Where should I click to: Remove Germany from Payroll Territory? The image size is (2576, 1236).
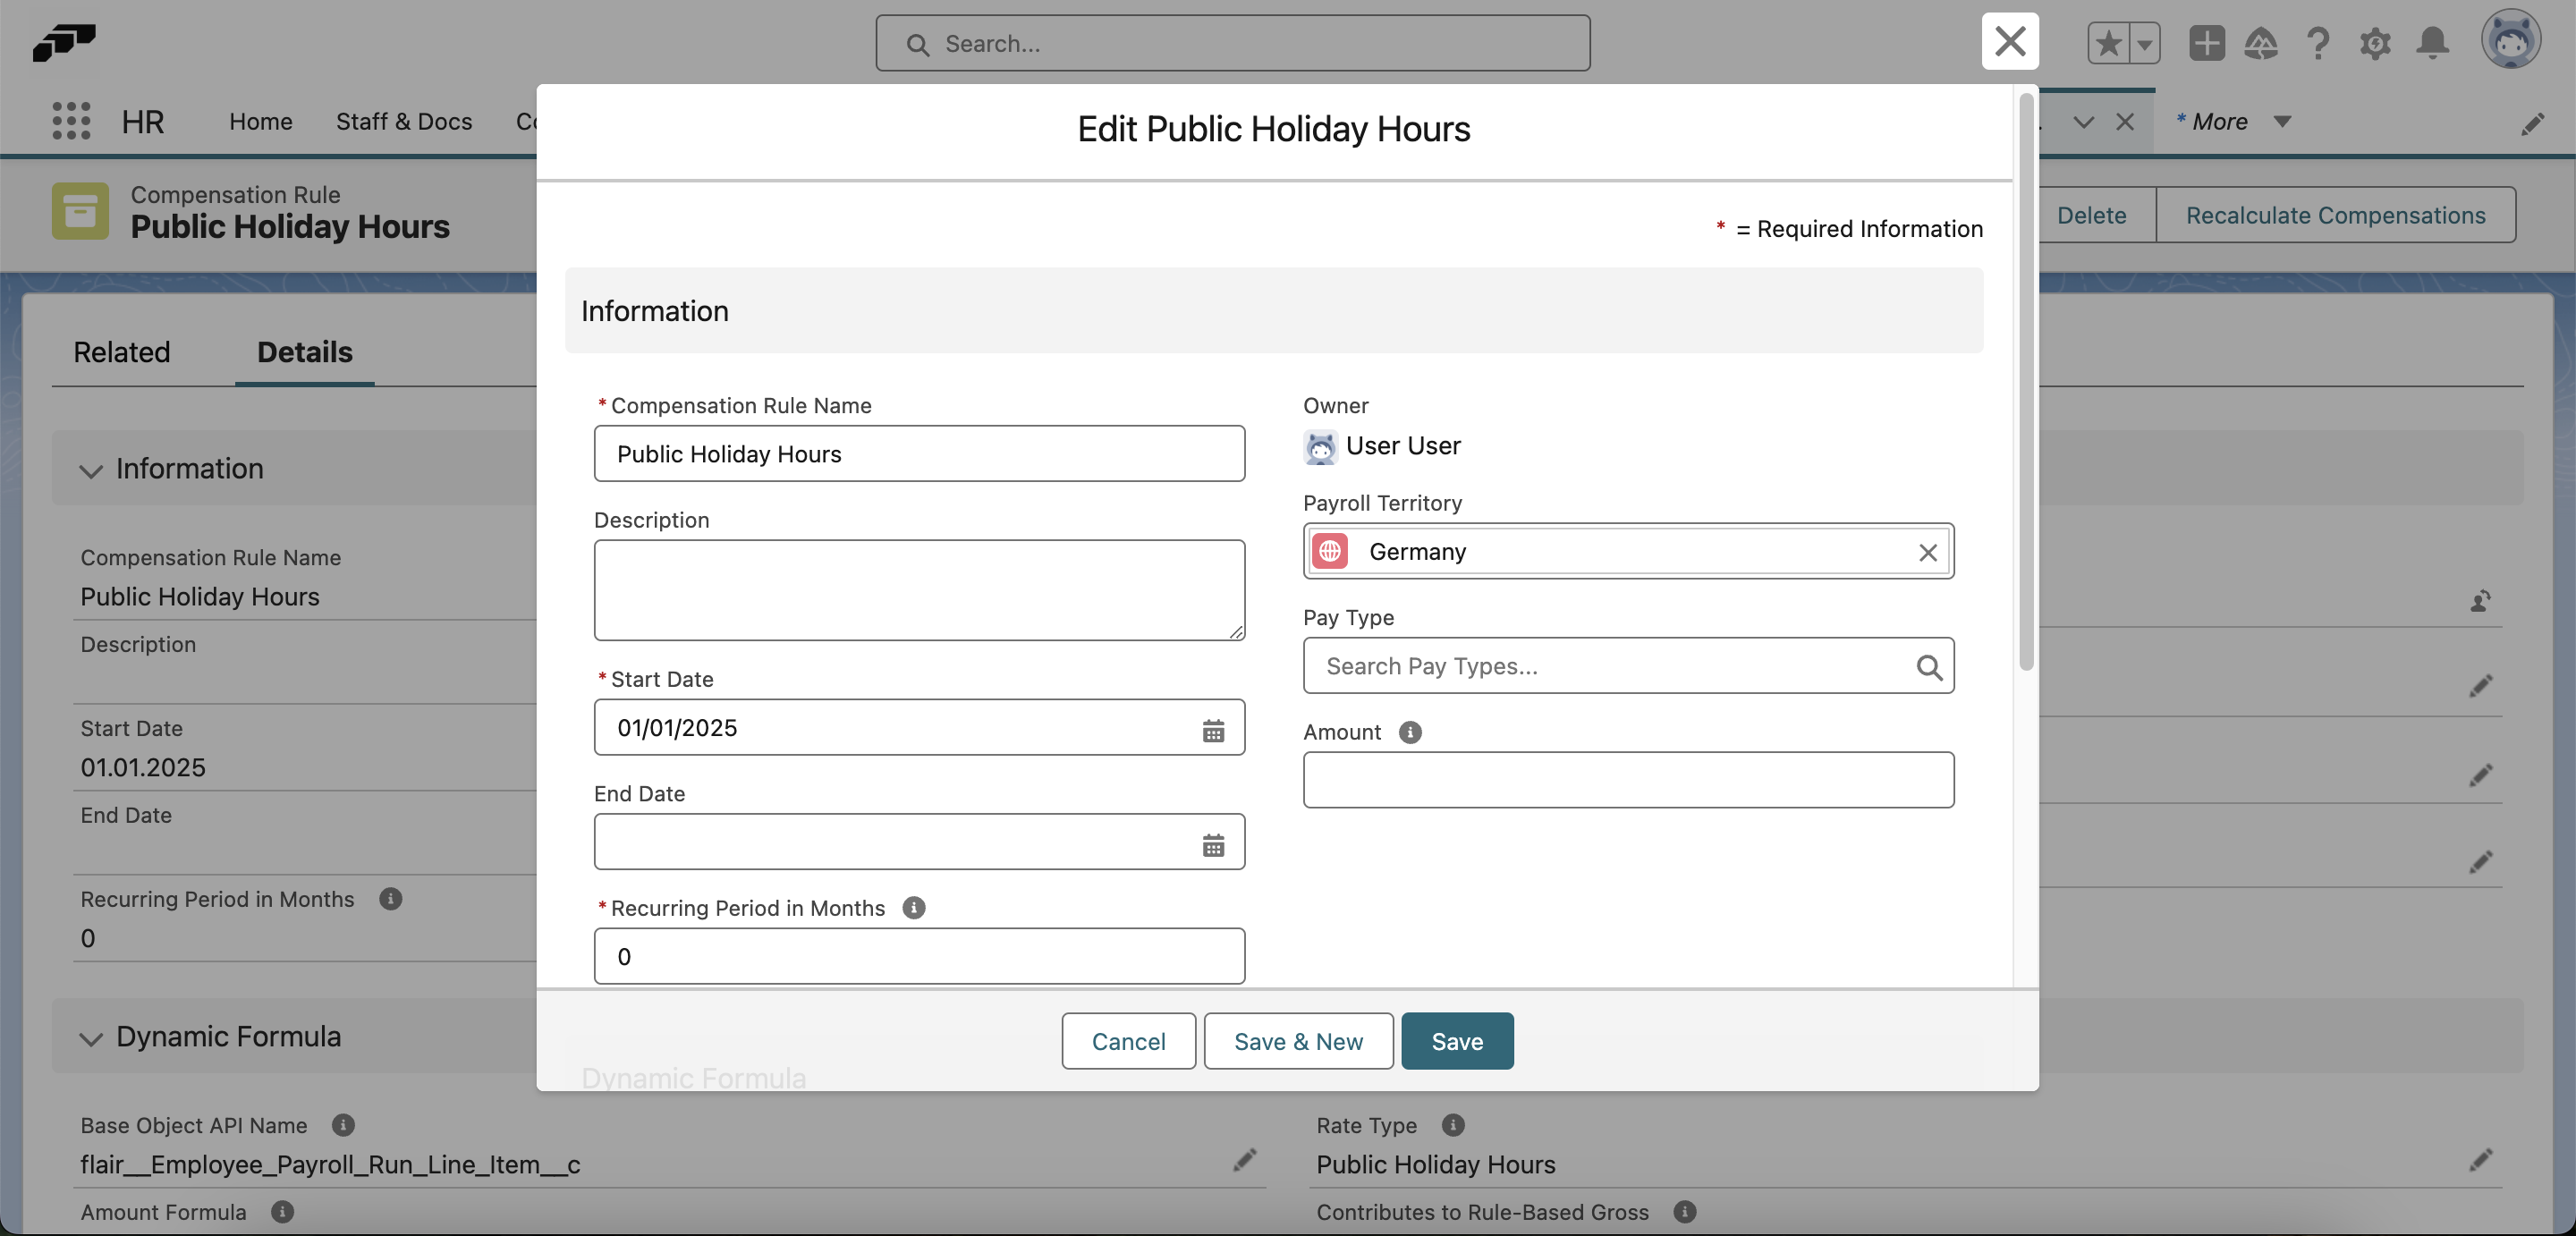[1928, 552]
